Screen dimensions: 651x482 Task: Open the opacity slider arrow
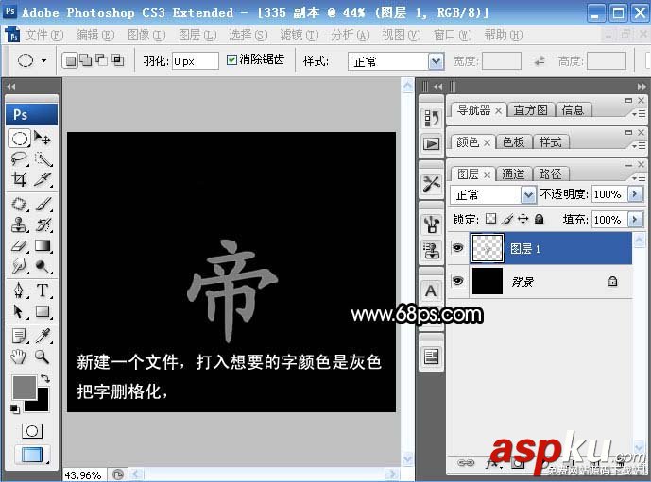click(635, 194)
